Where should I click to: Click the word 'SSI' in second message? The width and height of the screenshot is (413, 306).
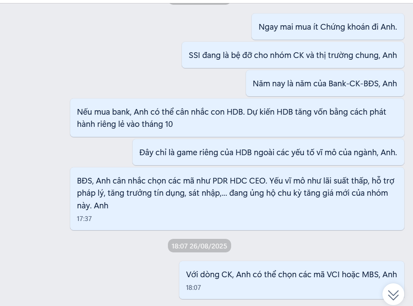tap(194, 55)
